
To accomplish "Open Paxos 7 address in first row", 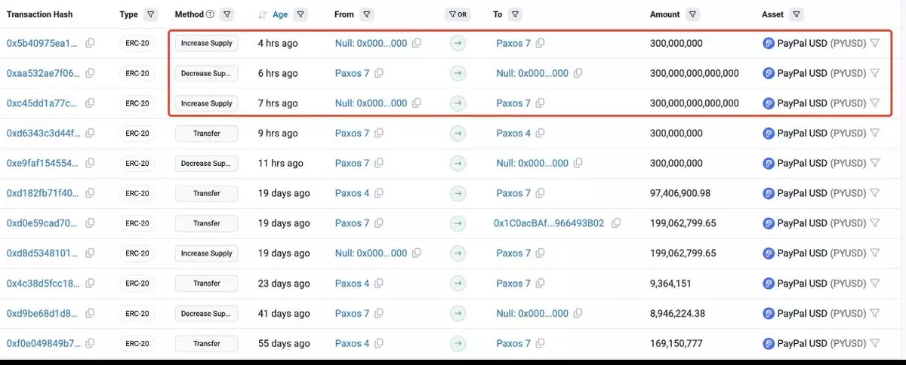I will pyautogui.click(x=513, y=44).
